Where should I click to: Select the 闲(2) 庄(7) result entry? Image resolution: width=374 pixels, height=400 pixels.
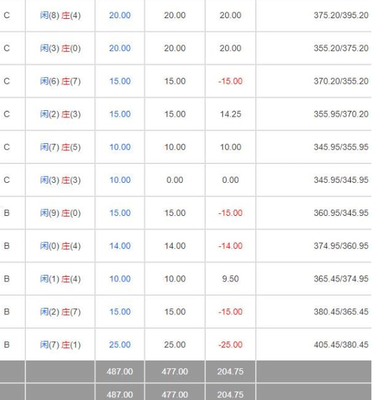pyautogui.click(x=60, y=312)
